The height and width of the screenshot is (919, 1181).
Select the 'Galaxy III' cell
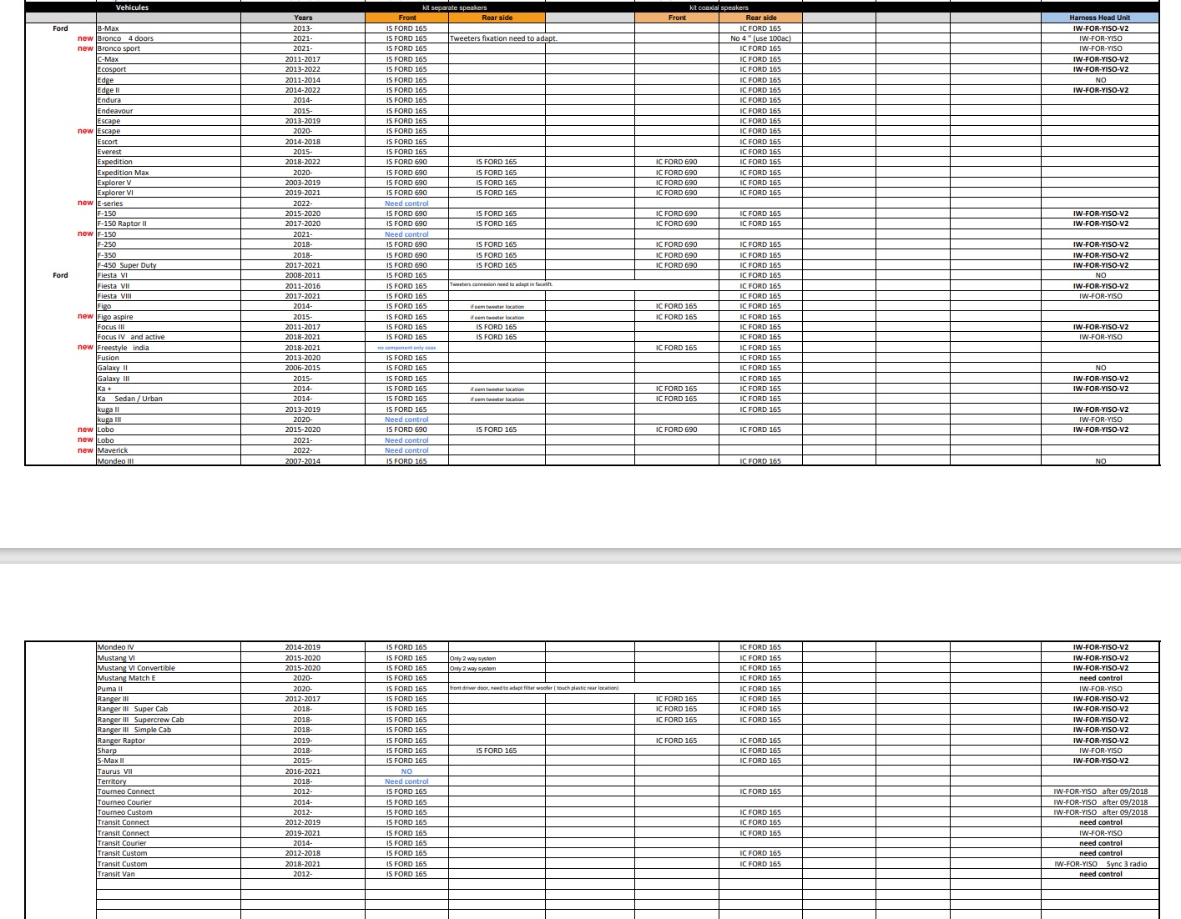point(169,379)
